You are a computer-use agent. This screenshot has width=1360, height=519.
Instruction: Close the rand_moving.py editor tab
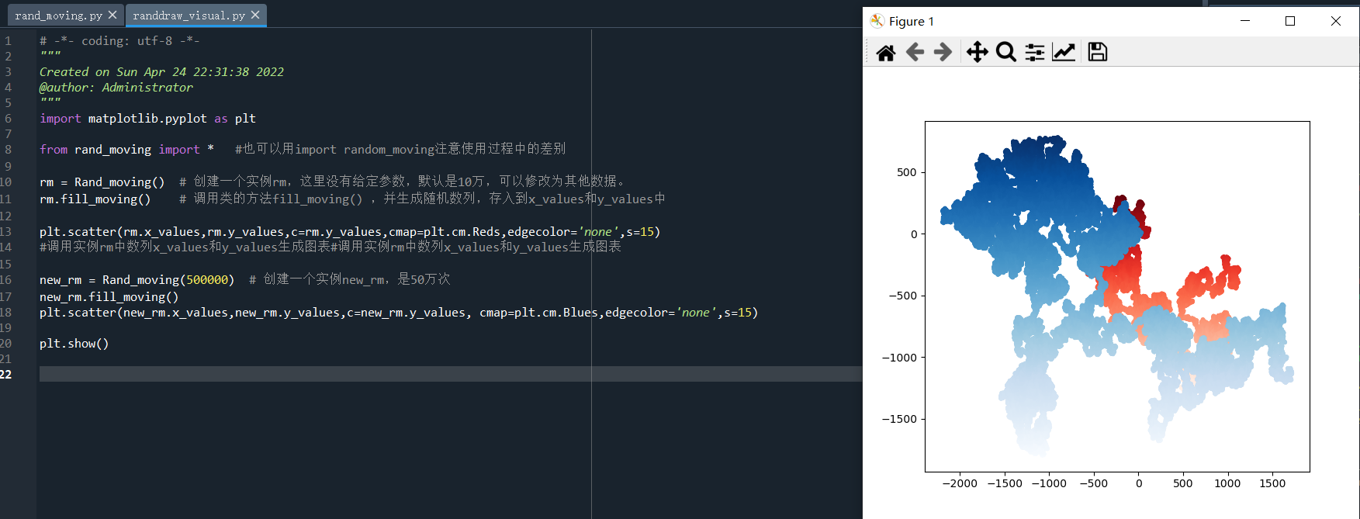[x=112, y=15]
